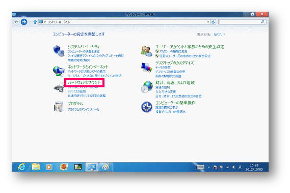Click 言語の追加 link
The image size is (290, 193).
click(163, 87)
